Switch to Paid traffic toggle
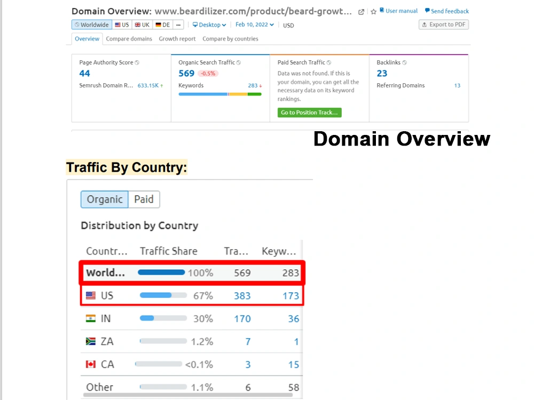This screenshot has height=400, width=534. pyautogui.click(x=144, y=199)
